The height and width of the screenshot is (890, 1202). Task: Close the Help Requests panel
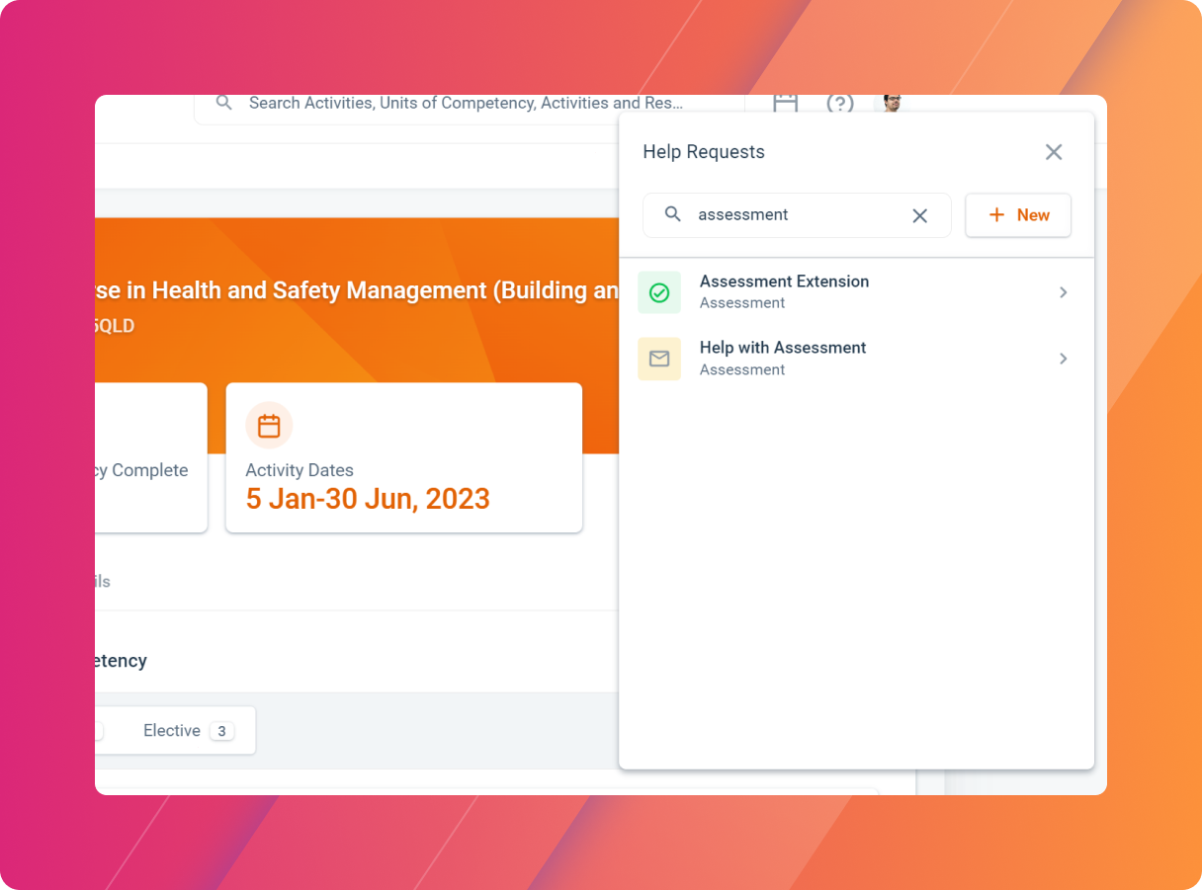pyautogui.click(x=1053, y=151)
